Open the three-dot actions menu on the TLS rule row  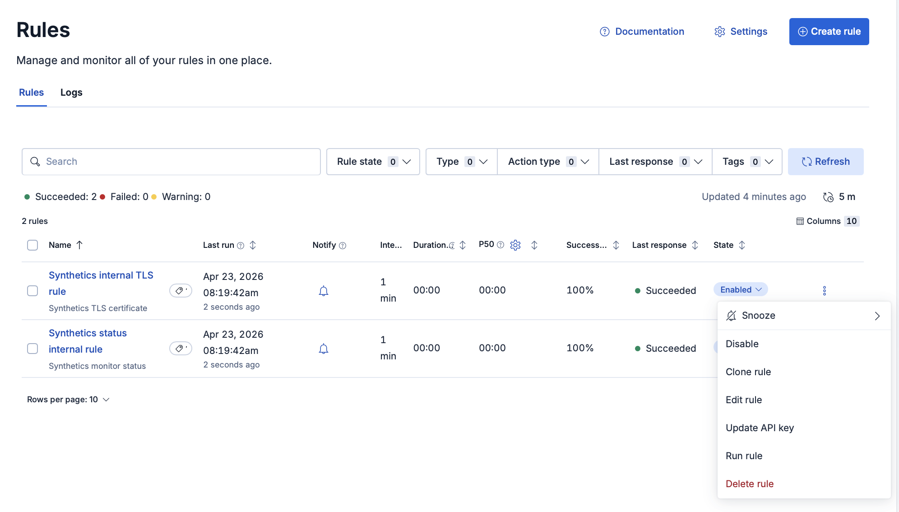point(825,290)
